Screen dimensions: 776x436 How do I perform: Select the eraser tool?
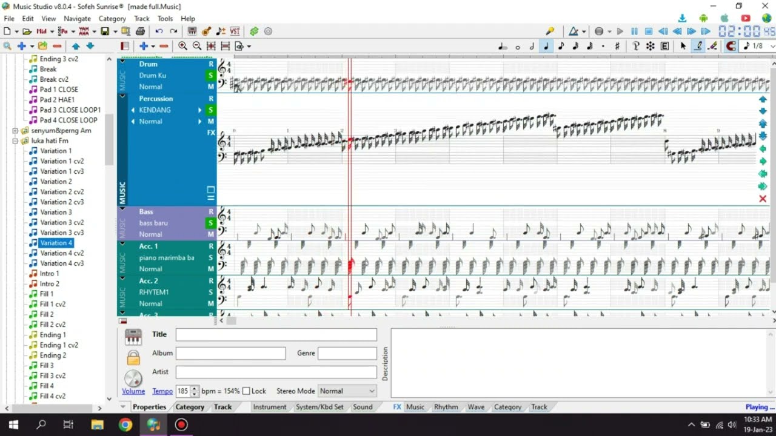713,46
